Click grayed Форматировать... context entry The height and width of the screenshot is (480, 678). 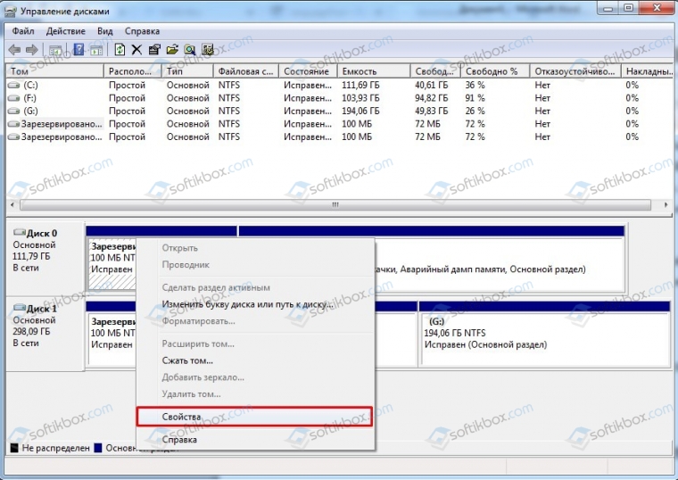[255, 321]
